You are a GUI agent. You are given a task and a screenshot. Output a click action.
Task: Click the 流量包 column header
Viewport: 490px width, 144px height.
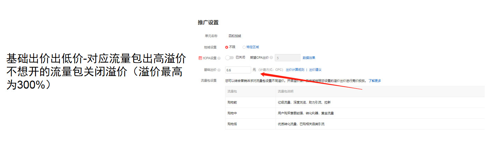tap(232, 91)
